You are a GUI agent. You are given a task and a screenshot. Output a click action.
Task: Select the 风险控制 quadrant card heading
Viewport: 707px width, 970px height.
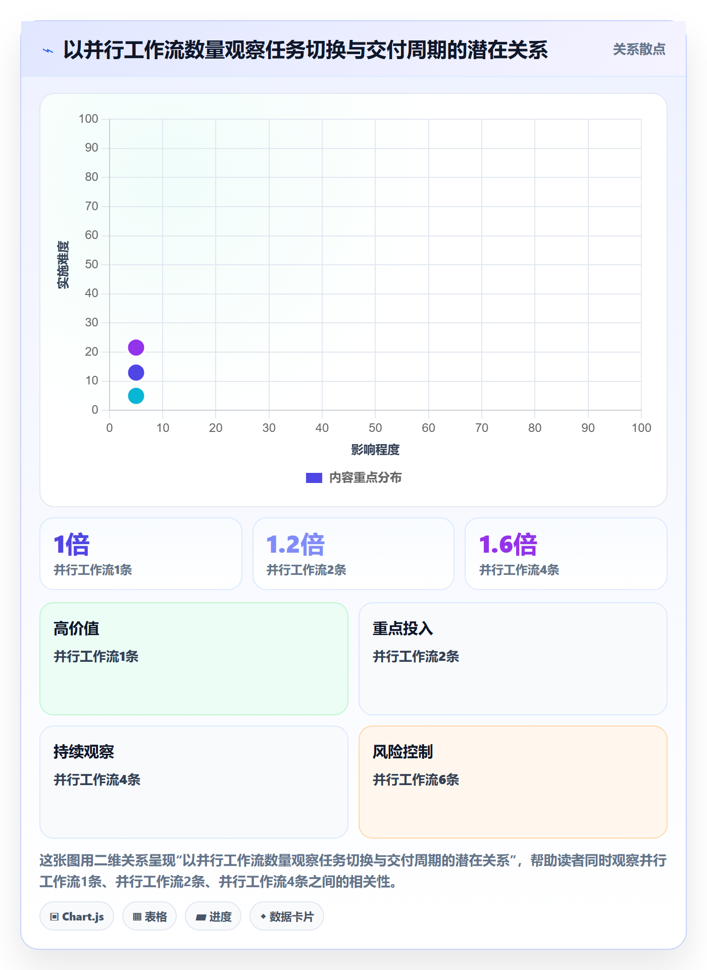[x=403, y=752]
